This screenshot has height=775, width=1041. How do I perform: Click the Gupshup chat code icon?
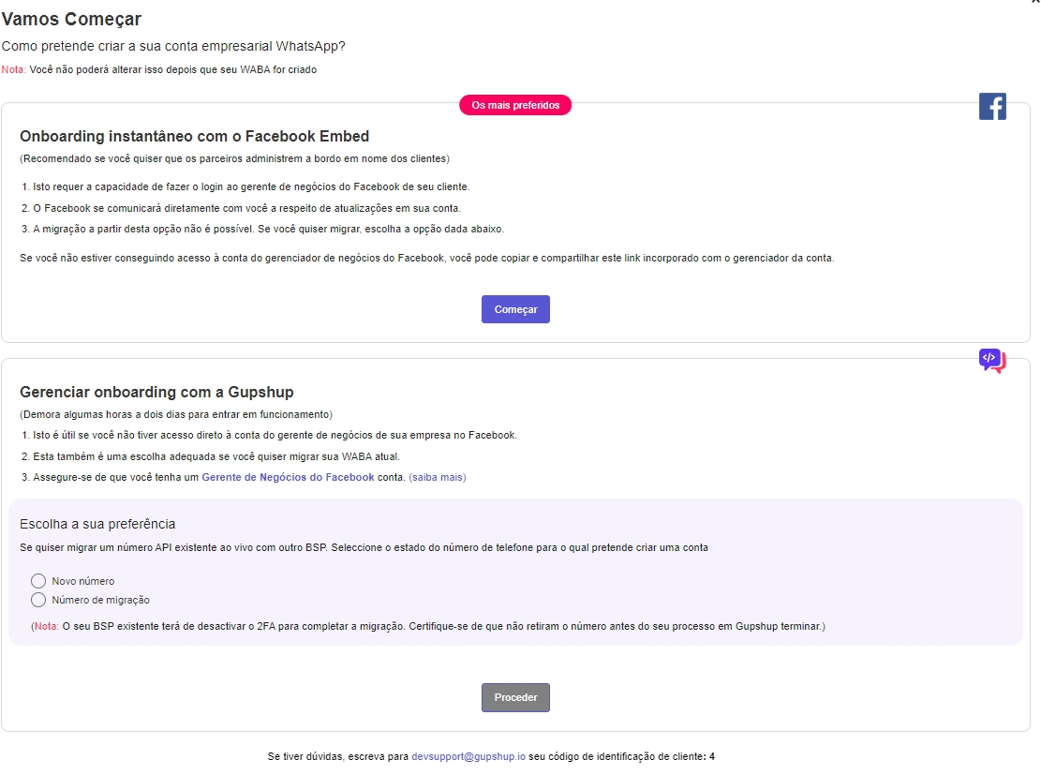click(x=992, y=361)
